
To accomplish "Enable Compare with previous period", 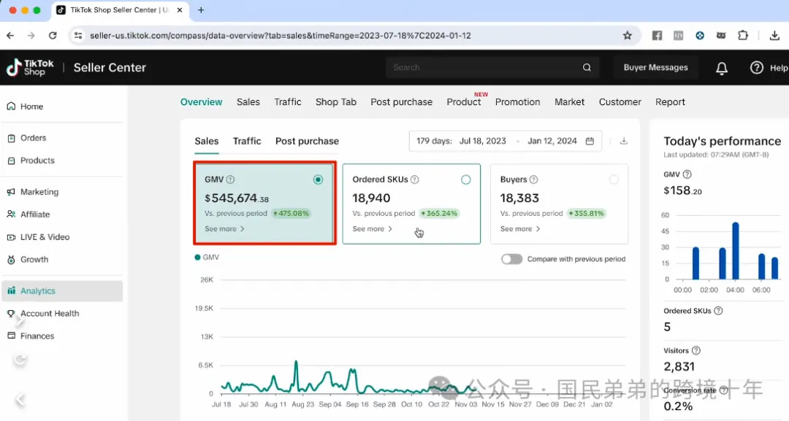I will 511,258.
